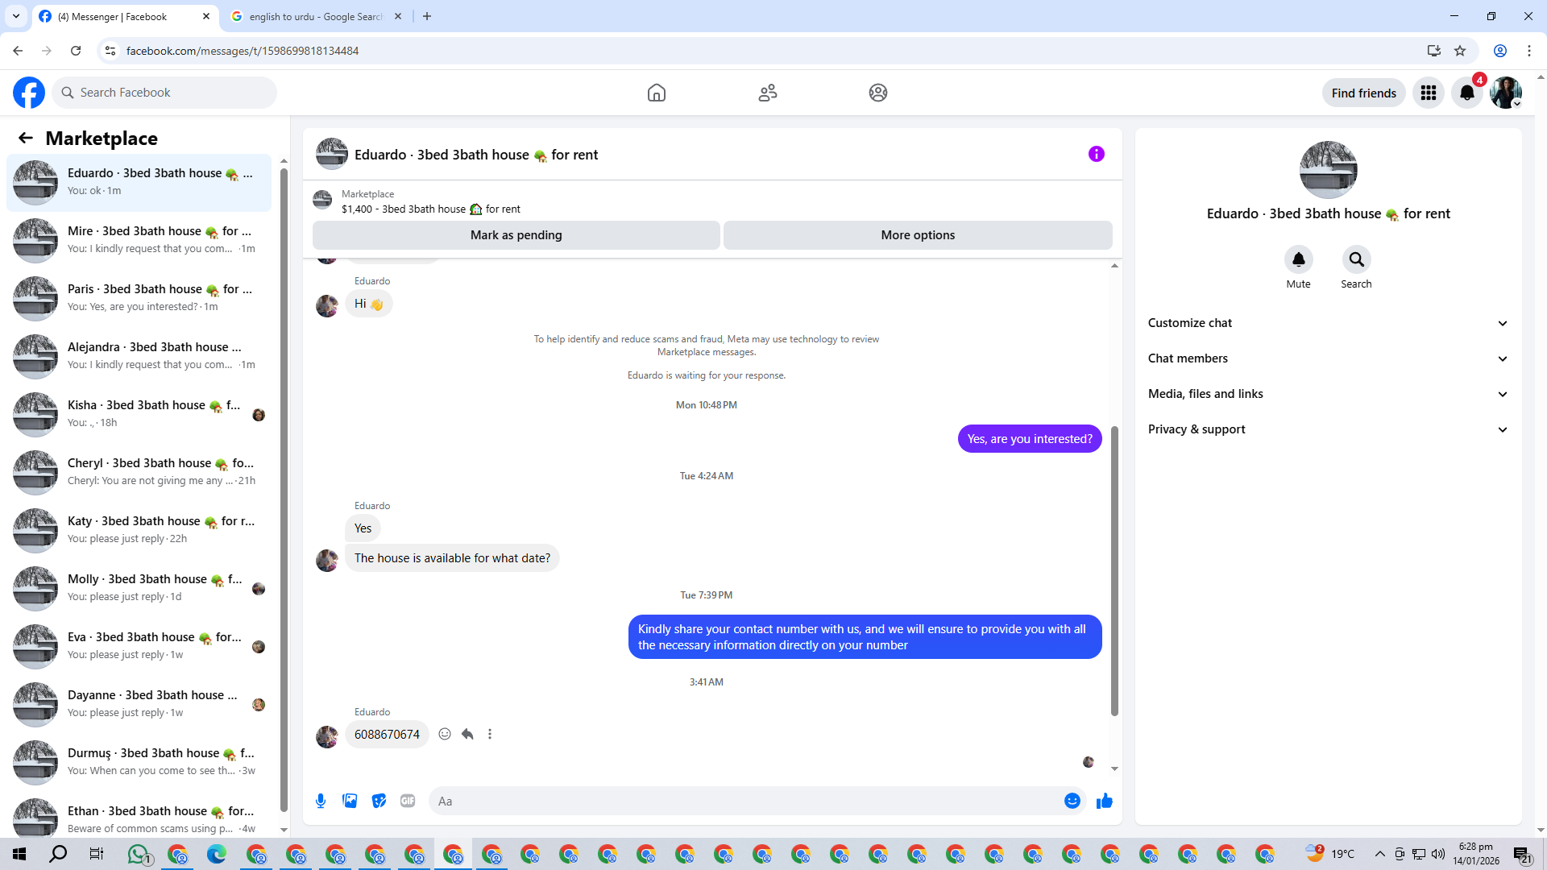Viewport: 1547px width, 870px height.
Task: Expand the Chat members section
Action: 1327,358
